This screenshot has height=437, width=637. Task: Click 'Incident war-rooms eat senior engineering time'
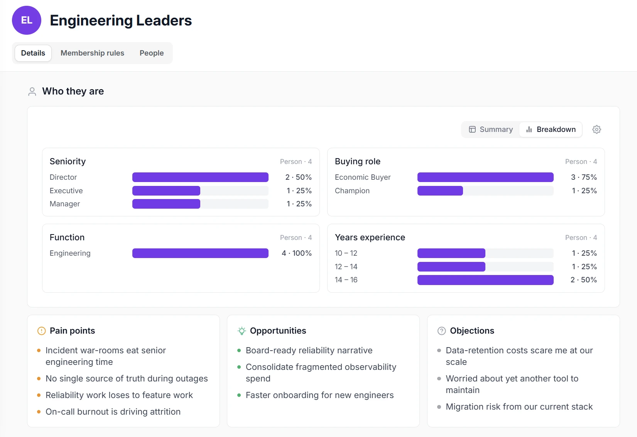point(106,356)
